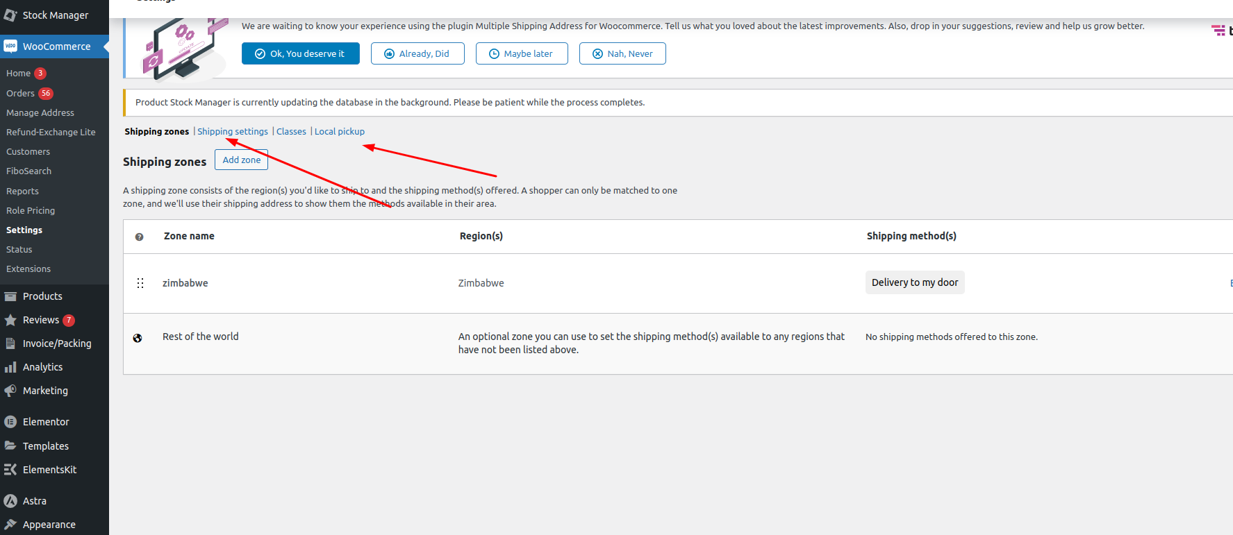Click the Zimbabwe region cell
Viewport: 1233px width, 535px height.
481,283
